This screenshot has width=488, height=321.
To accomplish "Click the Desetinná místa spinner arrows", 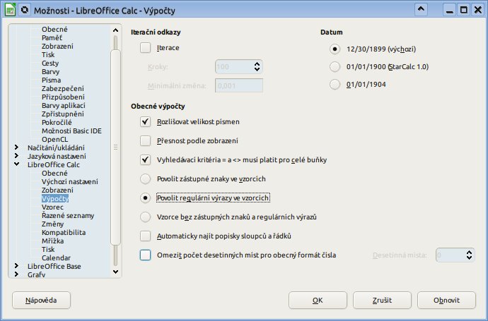I will click(469, 255).
